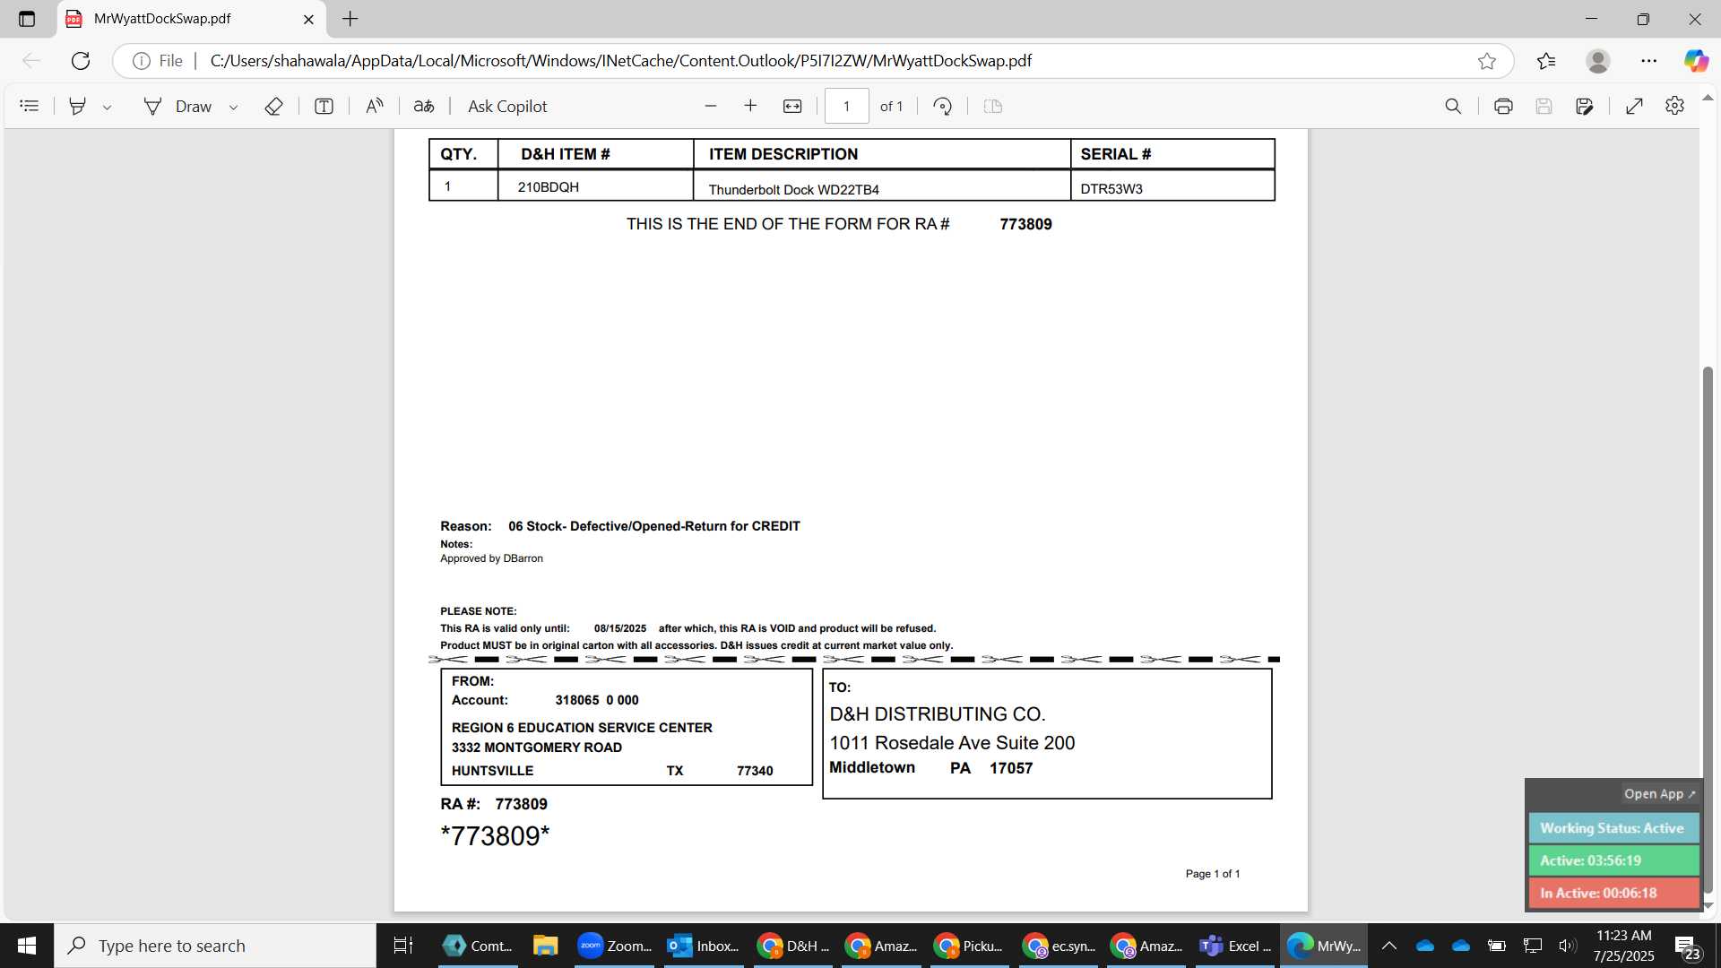Switch to ec.syn Chrome window

tap(1059, 946)
